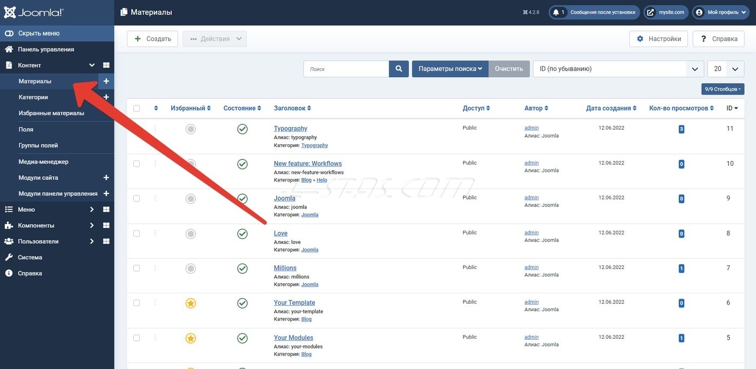Click the Очистить clear button

tap(509, 69)
